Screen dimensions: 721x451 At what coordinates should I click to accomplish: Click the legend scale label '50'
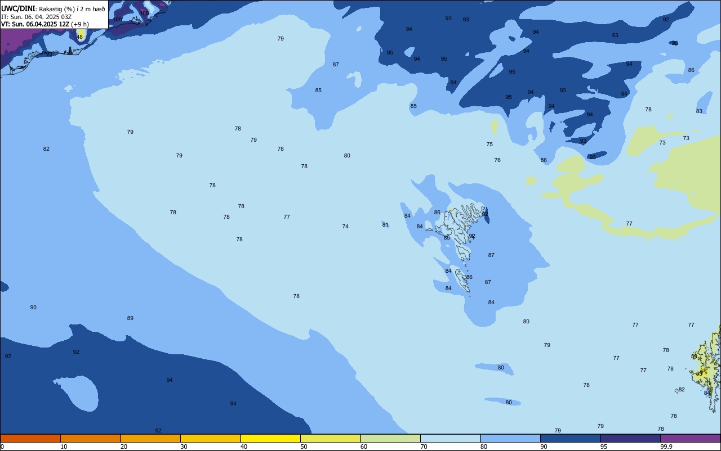tap(304, 447)
